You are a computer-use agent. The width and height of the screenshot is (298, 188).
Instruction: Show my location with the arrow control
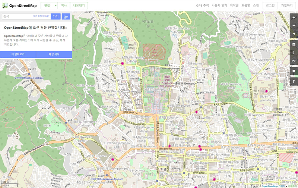294,34
